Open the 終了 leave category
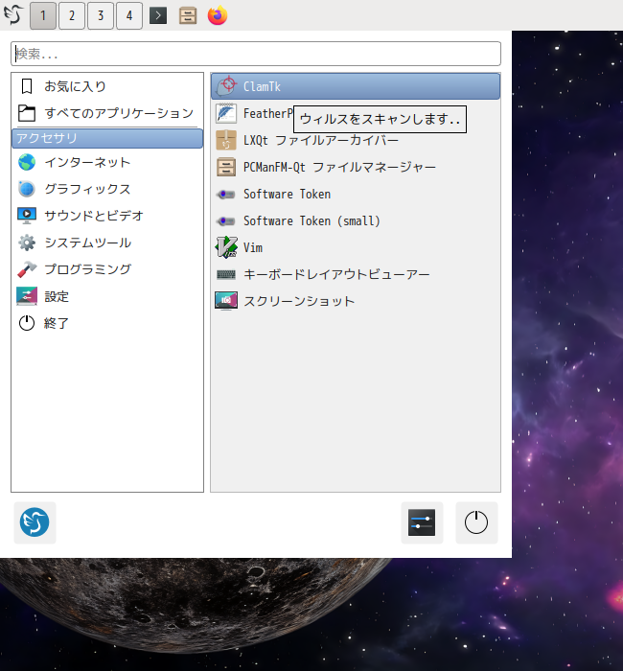 coord(107,323)
